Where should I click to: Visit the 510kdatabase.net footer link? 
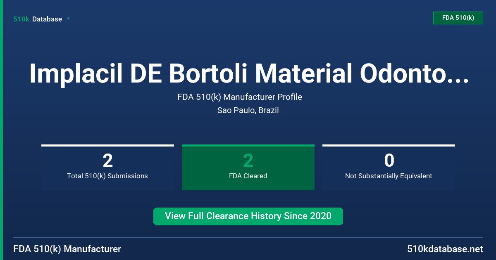[x=445, y=249]
